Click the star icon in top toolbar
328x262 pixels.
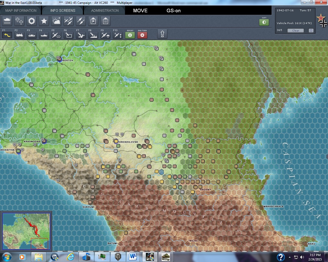tap(44, 21)
